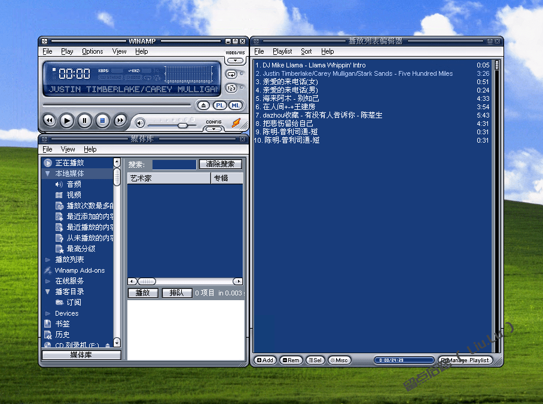Open the Playlist menu in playlist editor

pyautogui.click(x=282, y=51)
